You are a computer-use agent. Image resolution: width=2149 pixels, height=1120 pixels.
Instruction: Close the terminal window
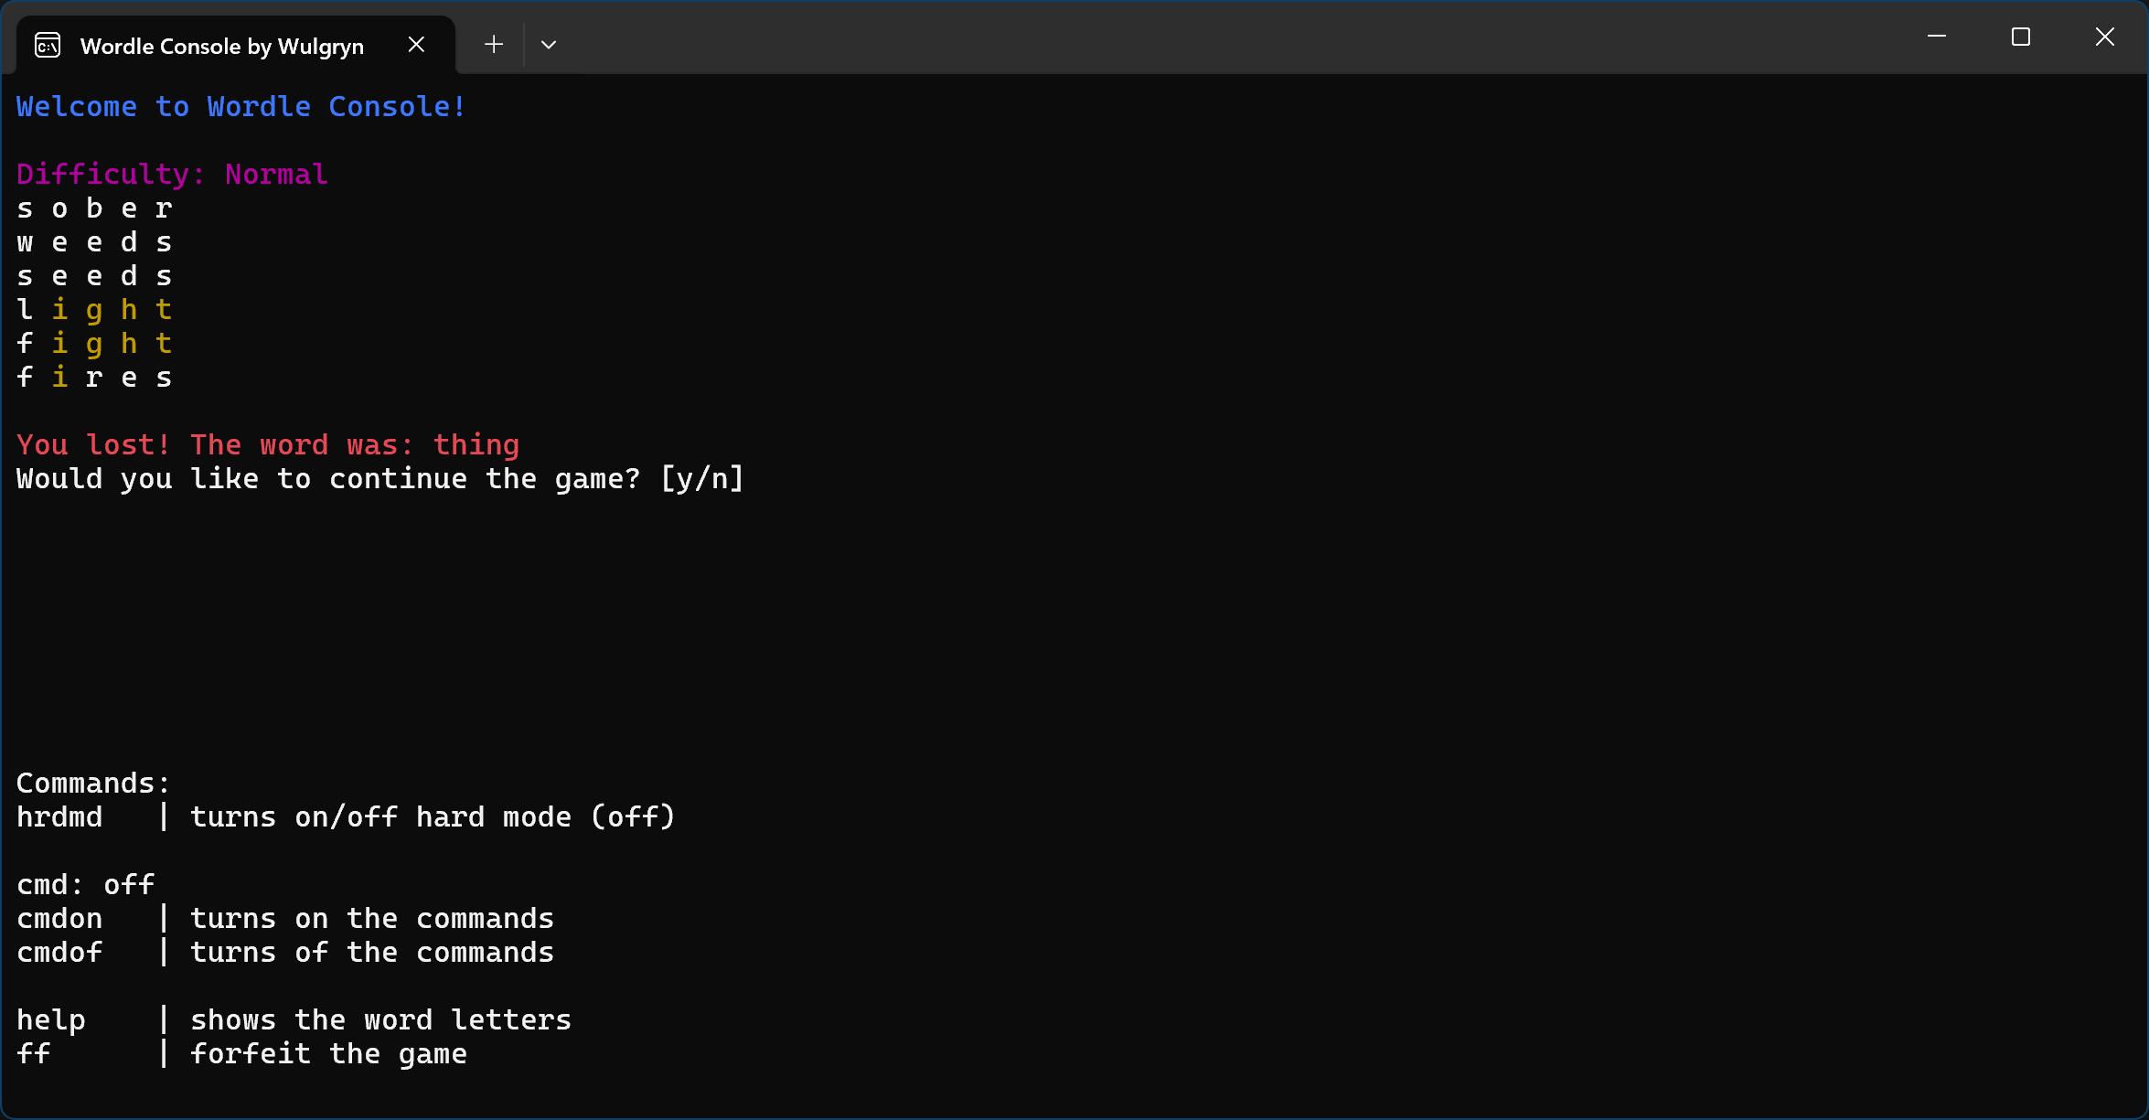(2104, 37)
